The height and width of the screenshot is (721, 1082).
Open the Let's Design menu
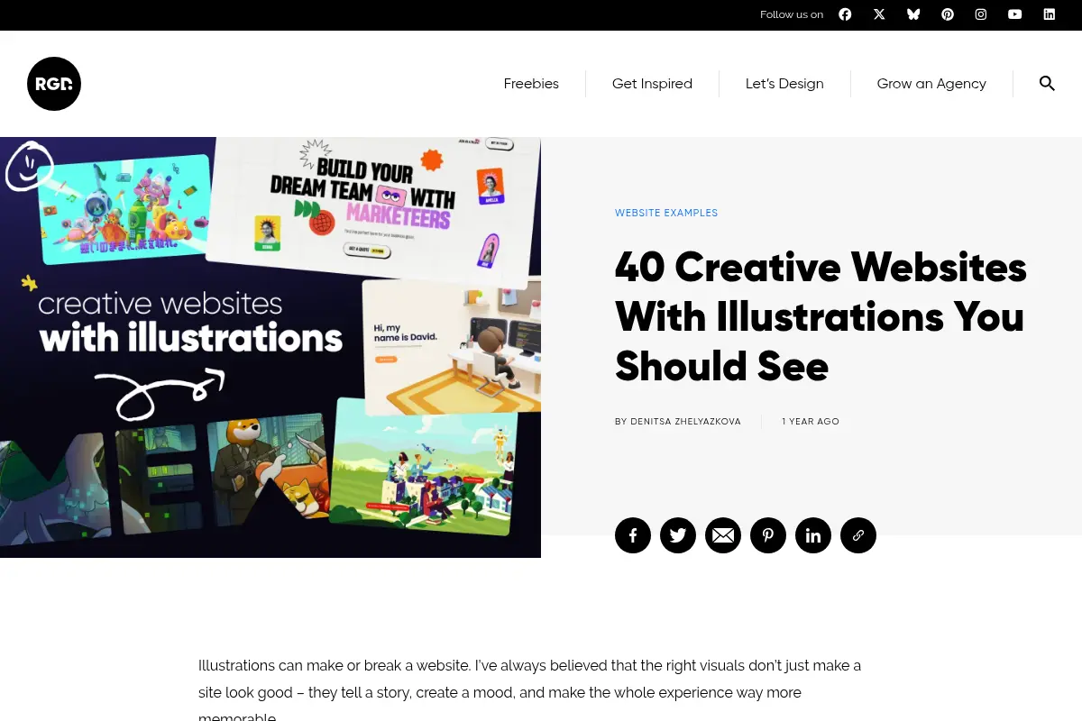784,84
